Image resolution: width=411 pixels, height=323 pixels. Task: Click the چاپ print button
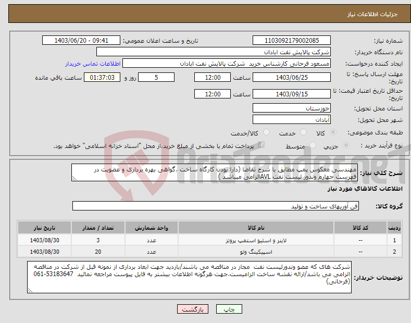(x=229, y=309)
